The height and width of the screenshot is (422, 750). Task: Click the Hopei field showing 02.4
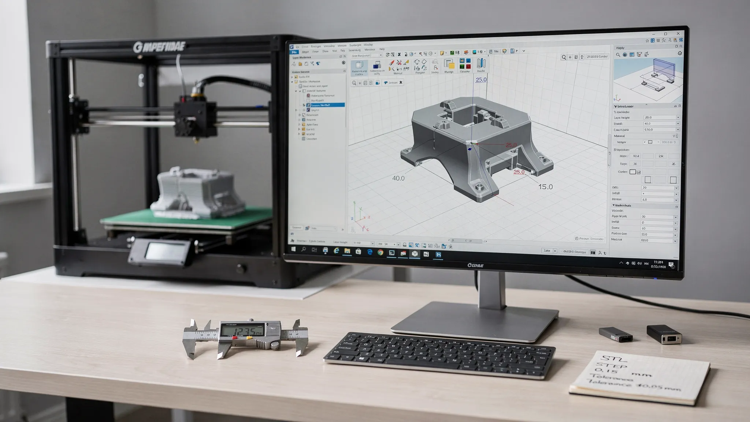pyautogui.click(x=635, y=156)
